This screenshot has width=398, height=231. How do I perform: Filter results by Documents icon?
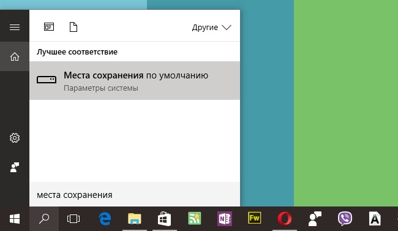(x=73, y=27)
